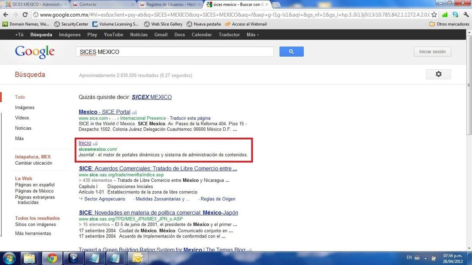Click Calendar in the black bar
This screenshot has width=472, height=265.
(202, 35)
